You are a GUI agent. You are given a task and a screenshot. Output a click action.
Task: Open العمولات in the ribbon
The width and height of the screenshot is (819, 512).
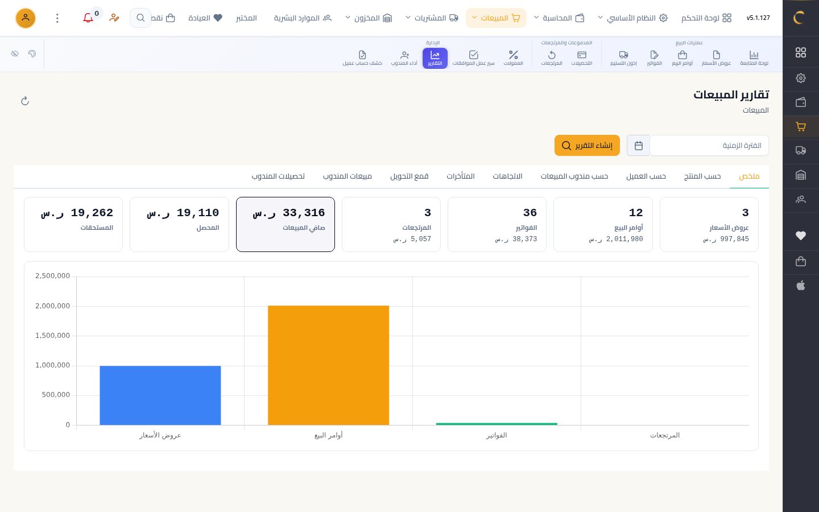513,58
